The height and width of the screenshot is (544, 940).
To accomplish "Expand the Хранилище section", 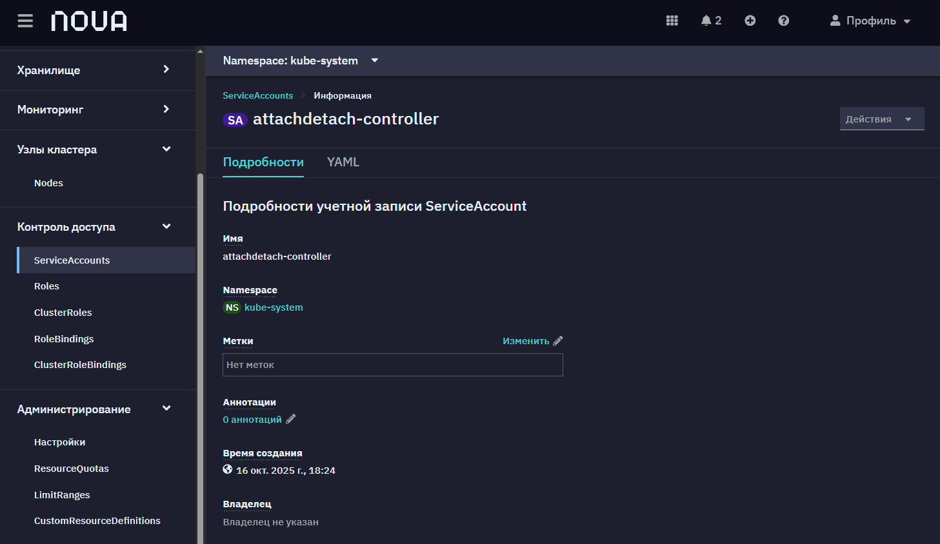I will click(x=97, y=70).
